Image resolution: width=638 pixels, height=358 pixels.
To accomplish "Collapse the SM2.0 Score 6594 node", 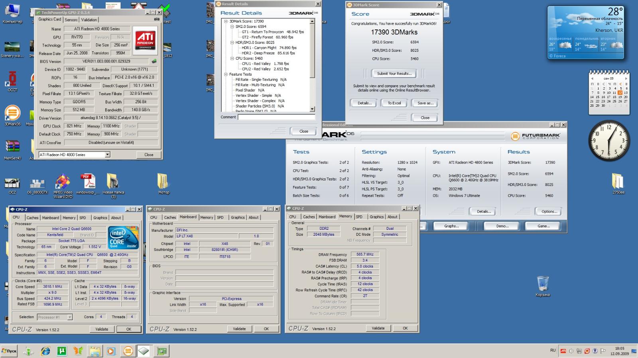I will tap(232, 27).
